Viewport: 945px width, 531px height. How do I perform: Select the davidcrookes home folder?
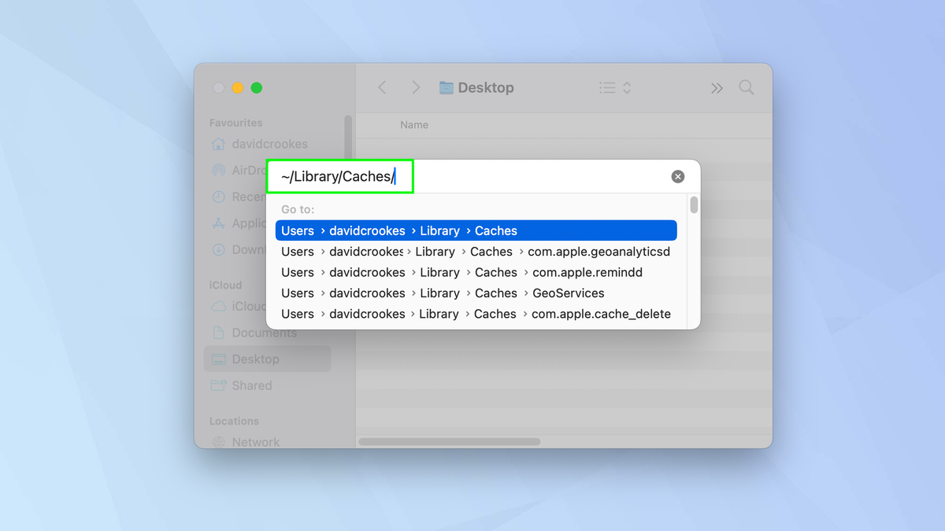click(260, 144)
